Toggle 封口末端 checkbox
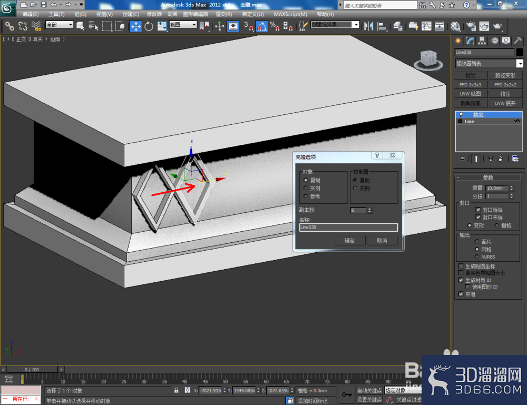 point(478,218)
